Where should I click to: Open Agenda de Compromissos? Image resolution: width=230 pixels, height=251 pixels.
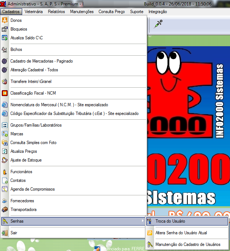point(74,189)
